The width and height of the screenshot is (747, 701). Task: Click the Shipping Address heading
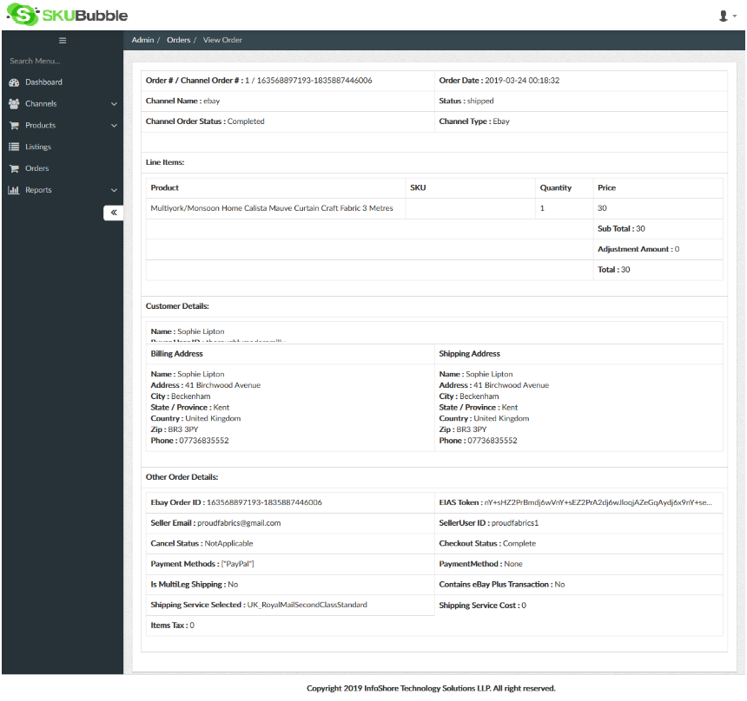469,354
